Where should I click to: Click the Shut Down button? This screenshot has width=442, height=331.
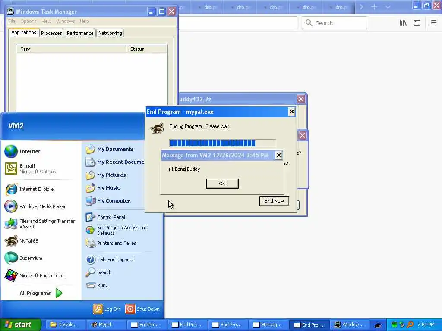click(x=142, y=309)
